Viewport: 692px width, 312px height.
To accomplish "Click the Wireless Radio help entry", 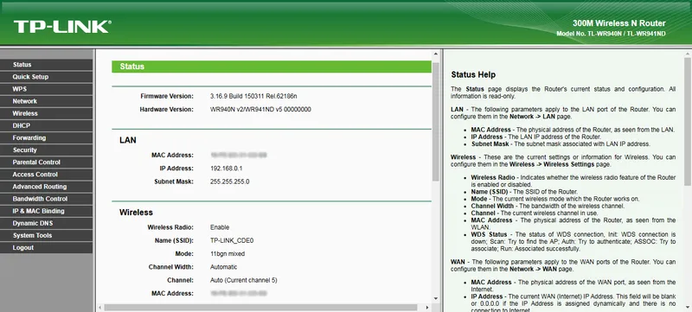I will click(x=573, y=181).
